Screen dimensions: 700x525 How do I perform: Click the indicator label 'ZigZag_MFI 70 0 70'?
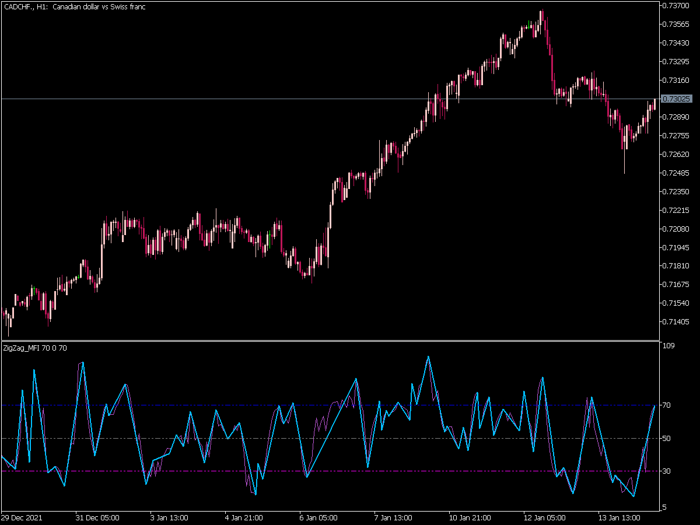35,348
